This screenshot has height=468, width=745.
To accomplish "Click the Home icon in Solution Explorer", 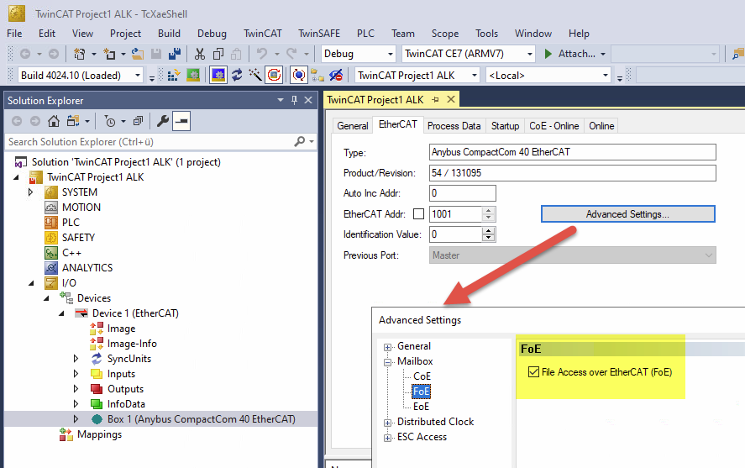I will [54, 121].
